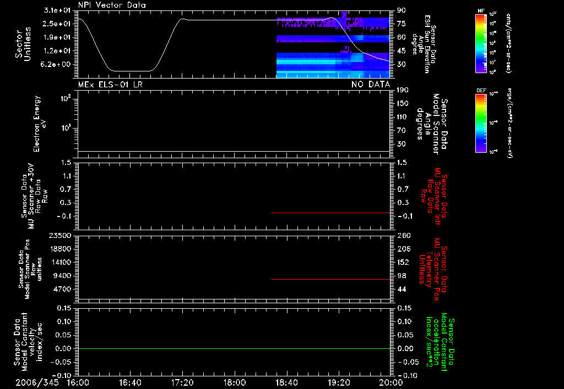Click the 17:20 time tick label
Viewport: 564px width, 389px height.
click(x=182, y=382)
